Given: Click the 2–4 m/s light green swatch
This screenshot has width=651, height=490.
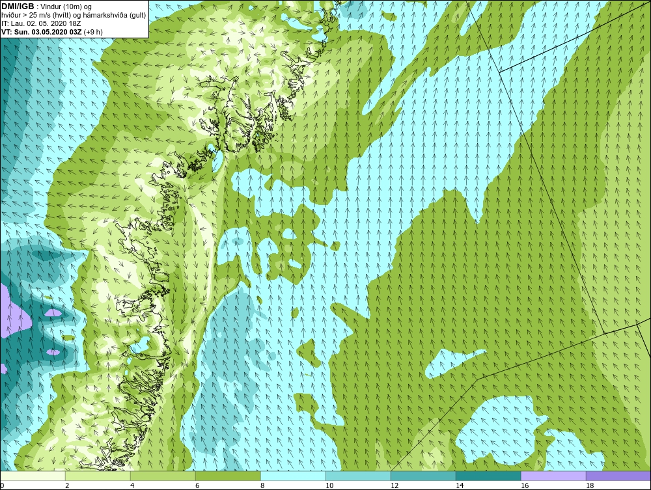Looking at the screenshot, I should click(98, 476).
